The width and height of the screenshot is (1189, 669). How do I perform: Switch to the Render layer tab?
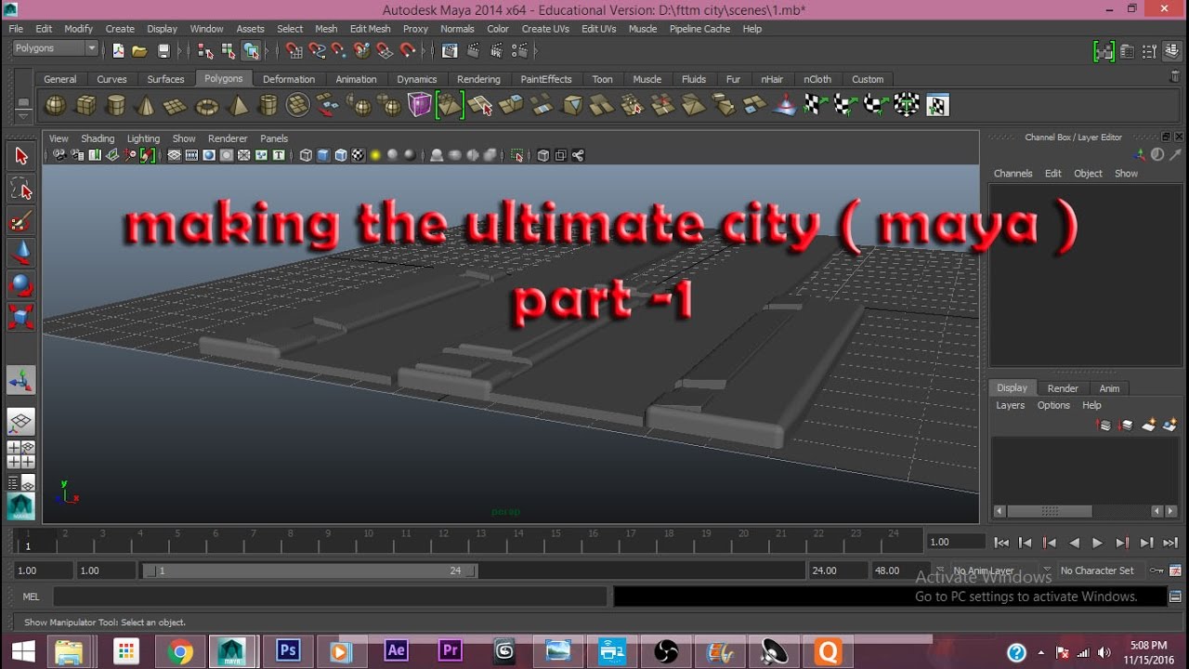pos(1063,388)
